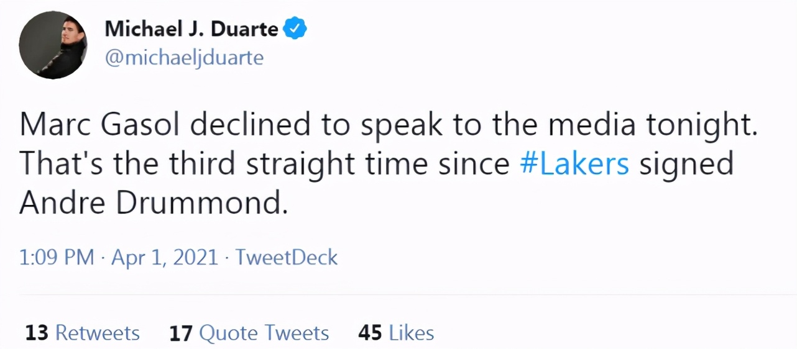Click the word "tonight" in the tweet
The height and width of the screenshot is (349, 797).
point(702,125)
